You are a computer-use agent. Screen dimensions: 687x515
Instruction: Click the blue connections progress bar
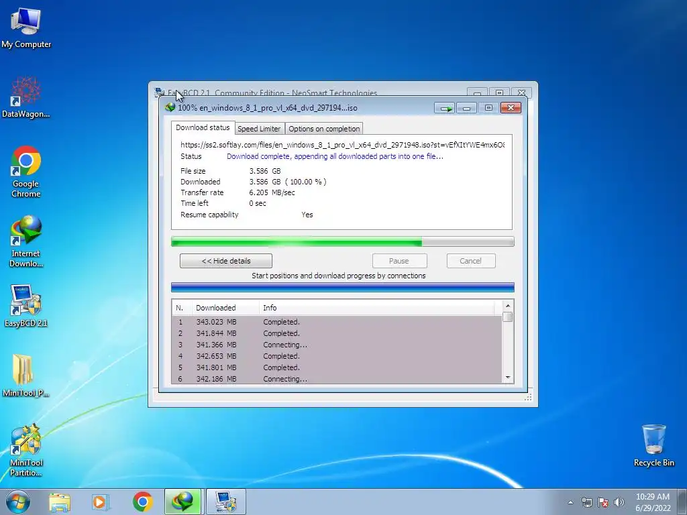[x=342, y=287]
